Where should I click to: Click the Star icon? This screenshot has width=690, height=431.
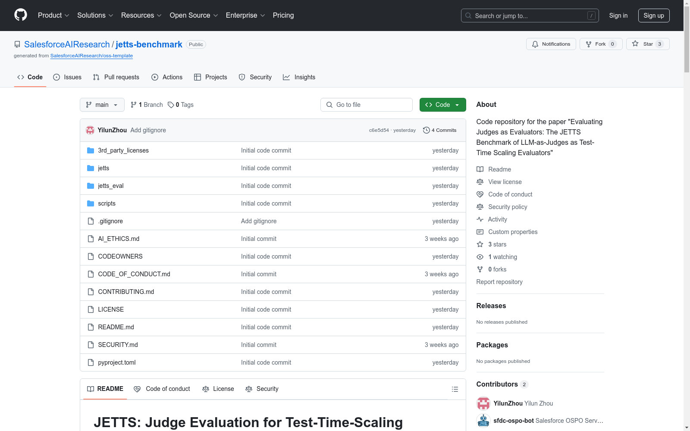coord(635,44)
